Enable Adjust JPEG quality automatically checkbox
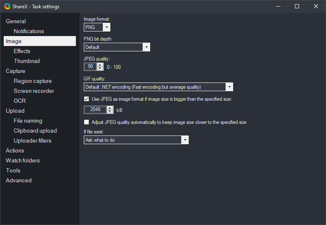Viewport: 326px width, 225px height. click(x=87, y=122)
